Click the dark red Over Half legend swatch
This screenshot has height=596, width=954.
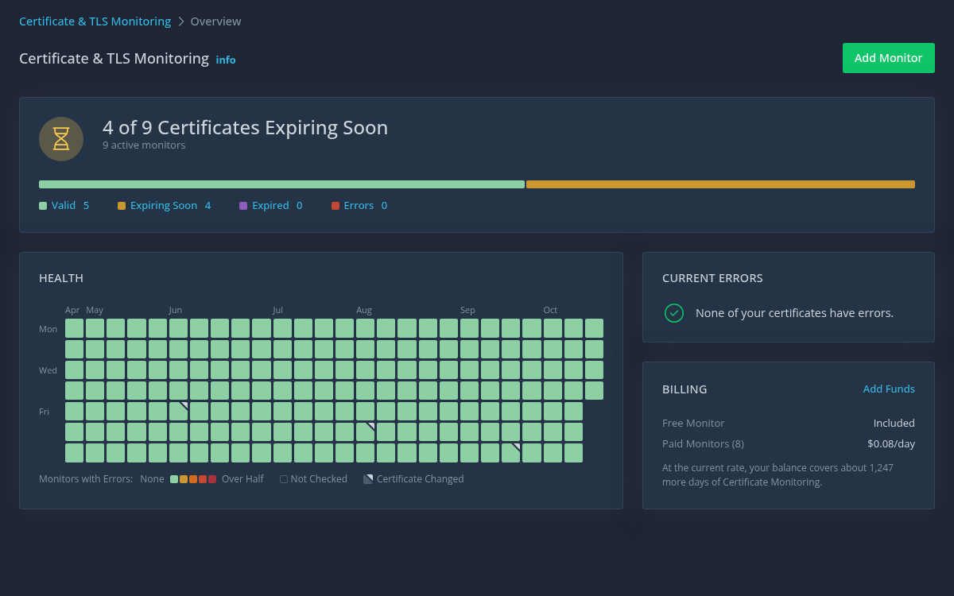(x=212, y=479)
